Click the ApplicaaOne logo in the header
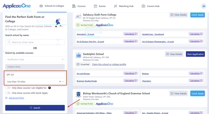The width and height of the screenshot is (209, 114). (x=17, y=6)
